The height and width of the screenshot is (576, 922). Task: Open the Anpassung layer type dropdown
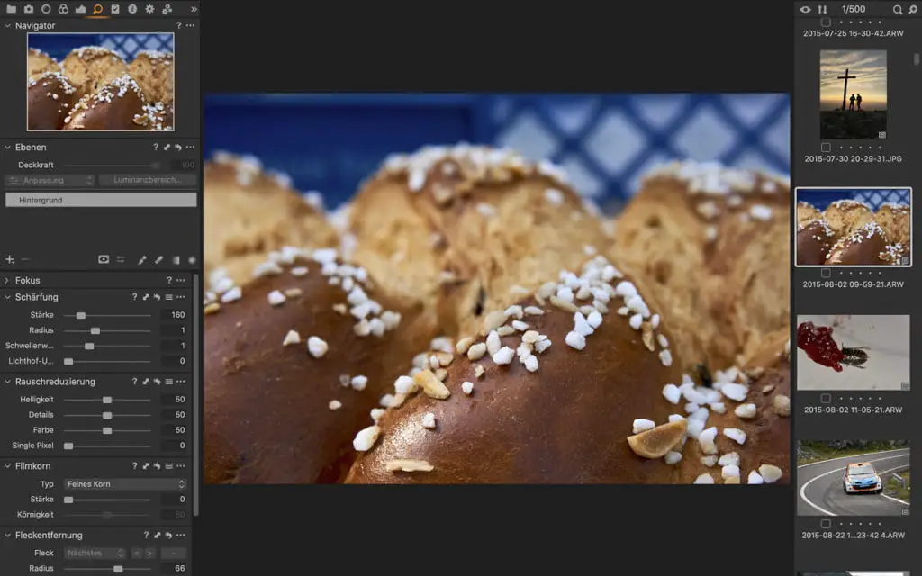50,180
